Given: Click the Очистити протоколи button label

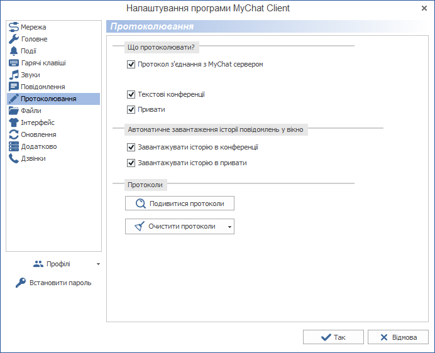Looking at the screenshot, I should coord(182,226).
